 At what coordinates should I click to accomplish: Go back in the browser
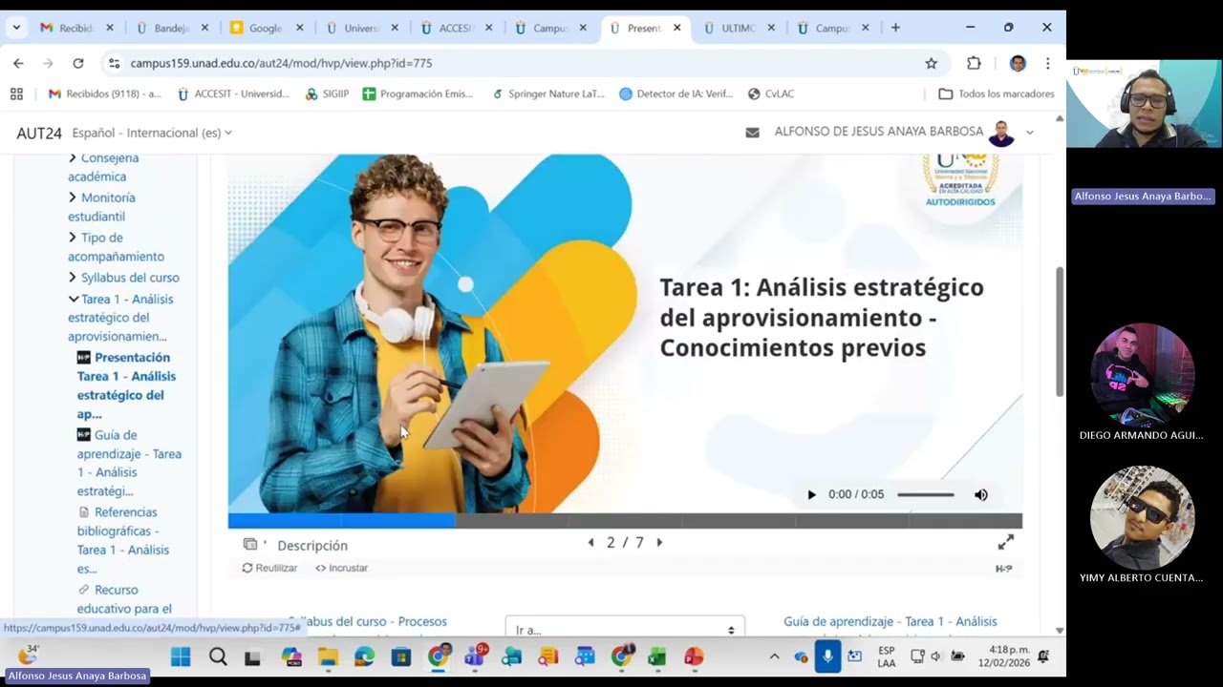pos(18,63)
